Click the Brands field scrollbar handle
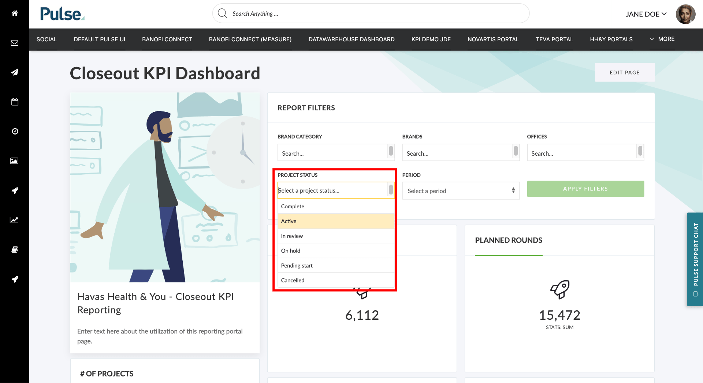 516,151
